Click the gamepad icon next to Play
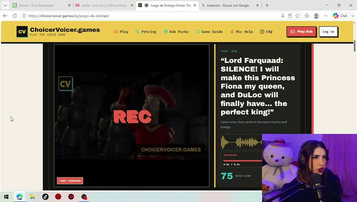The height and width of the screenshot is (202, 357). [x=116, y=32]
